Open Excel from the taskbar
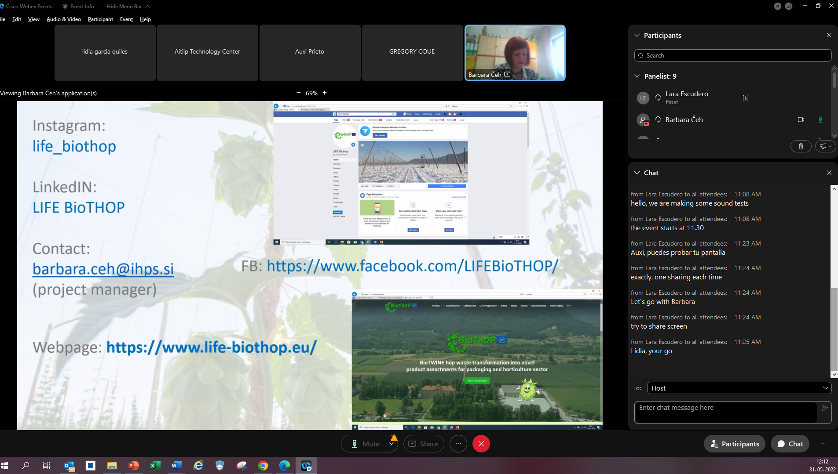The height and width of the screenshot is (474, 838). 155,466
